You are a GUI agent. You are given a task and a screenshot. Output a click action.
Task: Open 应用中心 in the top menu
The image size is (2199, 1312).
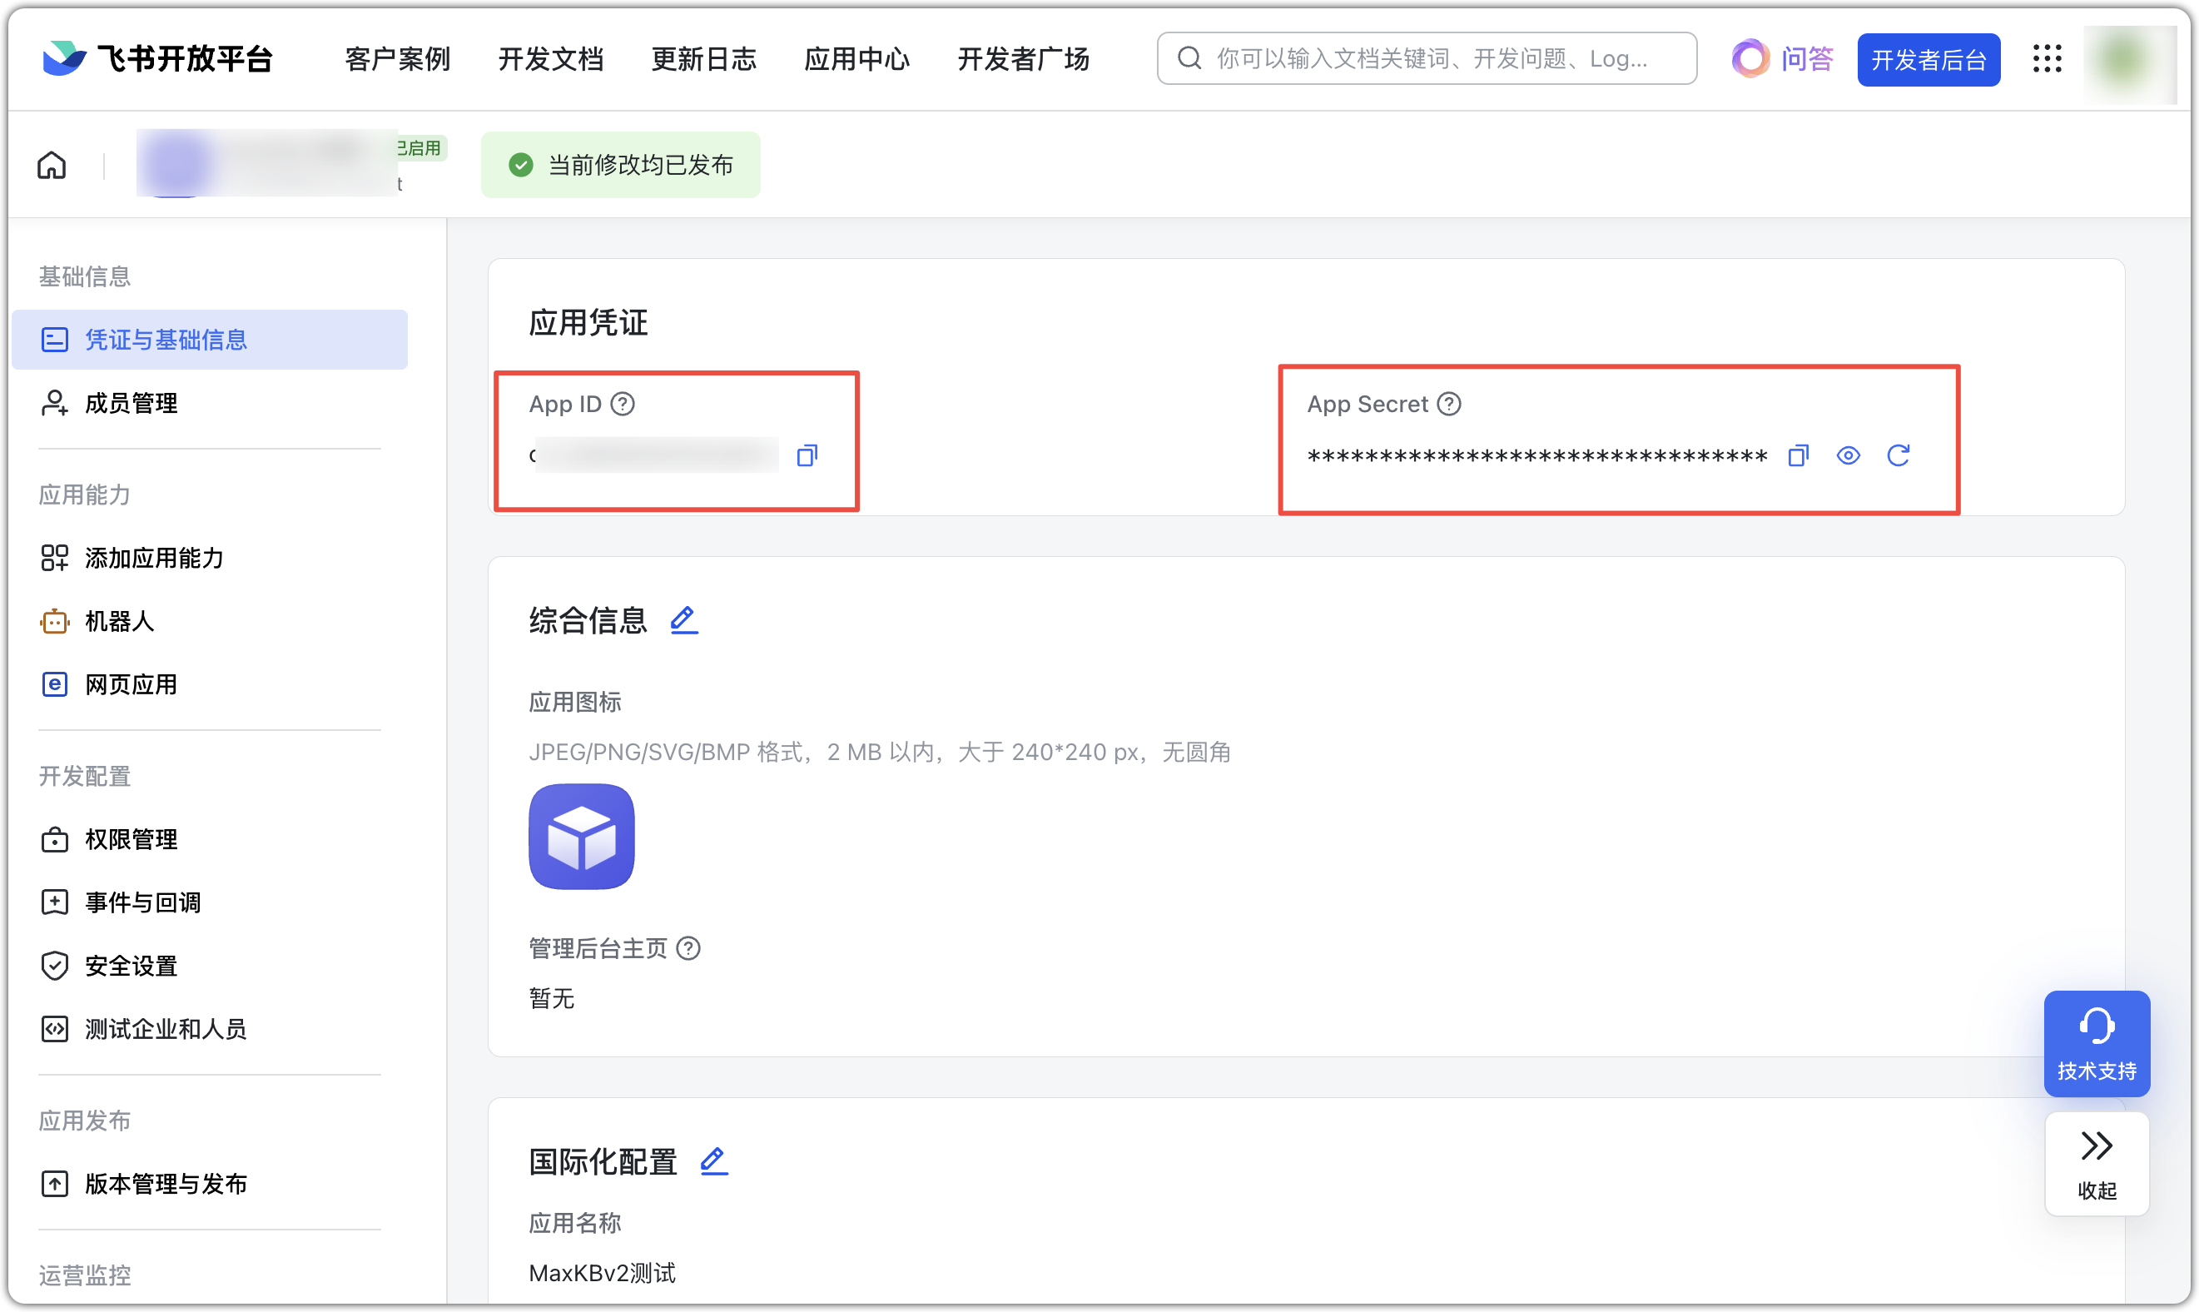[856, 58]
